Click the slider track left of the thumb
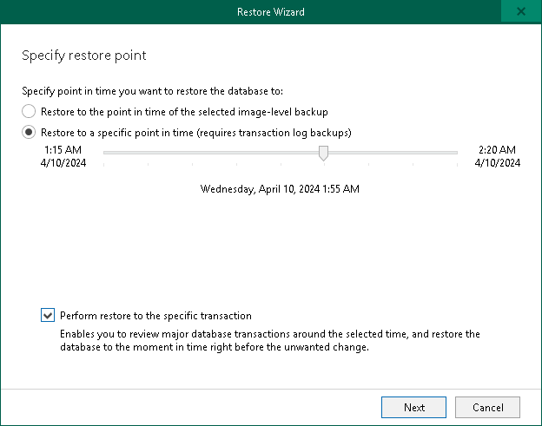Viewport: 542px width, 426px height. 208,153
